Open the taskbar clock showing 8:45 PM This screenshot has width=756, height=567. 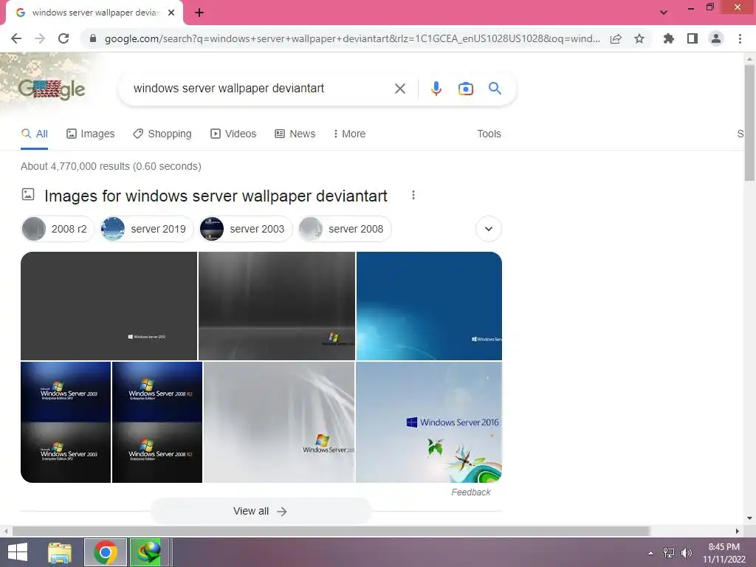click(x=724, y=553)
